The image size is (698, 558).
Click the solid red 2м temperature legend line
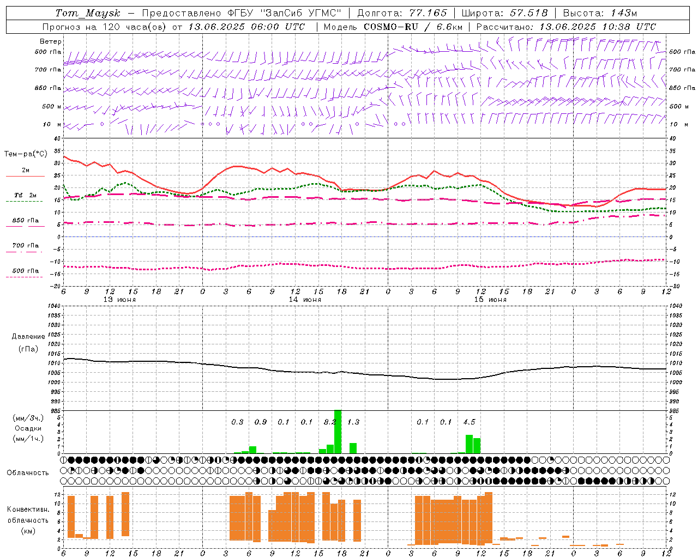coord(26,176)
